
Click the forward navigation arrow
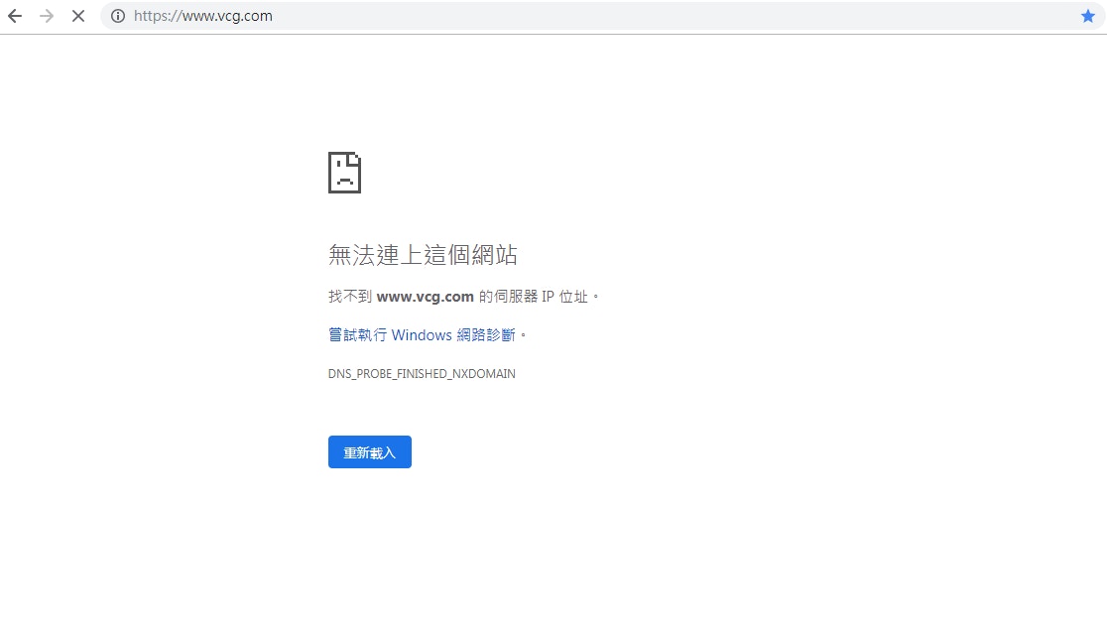47,16
